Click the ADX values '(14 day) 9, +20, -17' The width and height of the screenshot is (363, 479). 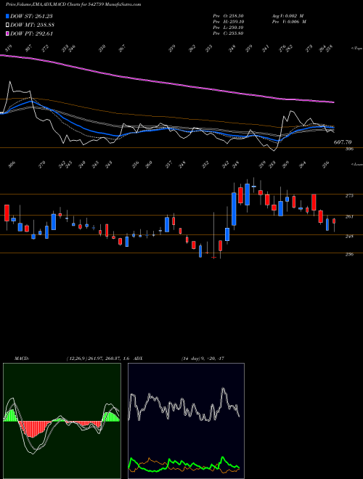[x=203, y=359]
